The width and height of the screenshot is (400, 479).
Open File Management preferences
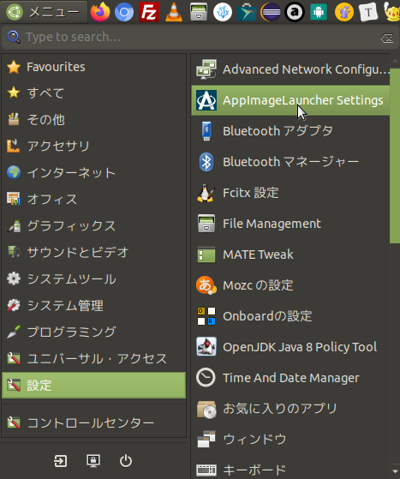click(290, 224)
